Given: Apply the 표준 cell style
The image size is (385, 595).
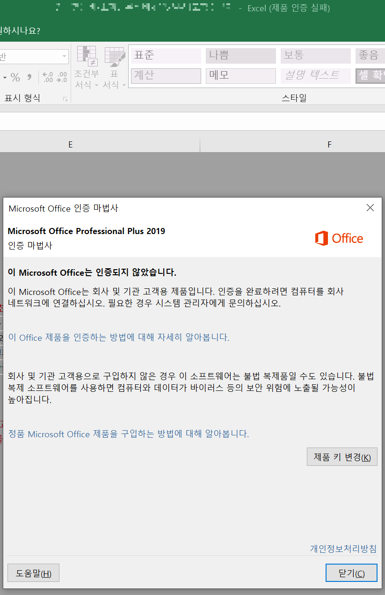Looking at the screenshot, I should pos(166,56).
